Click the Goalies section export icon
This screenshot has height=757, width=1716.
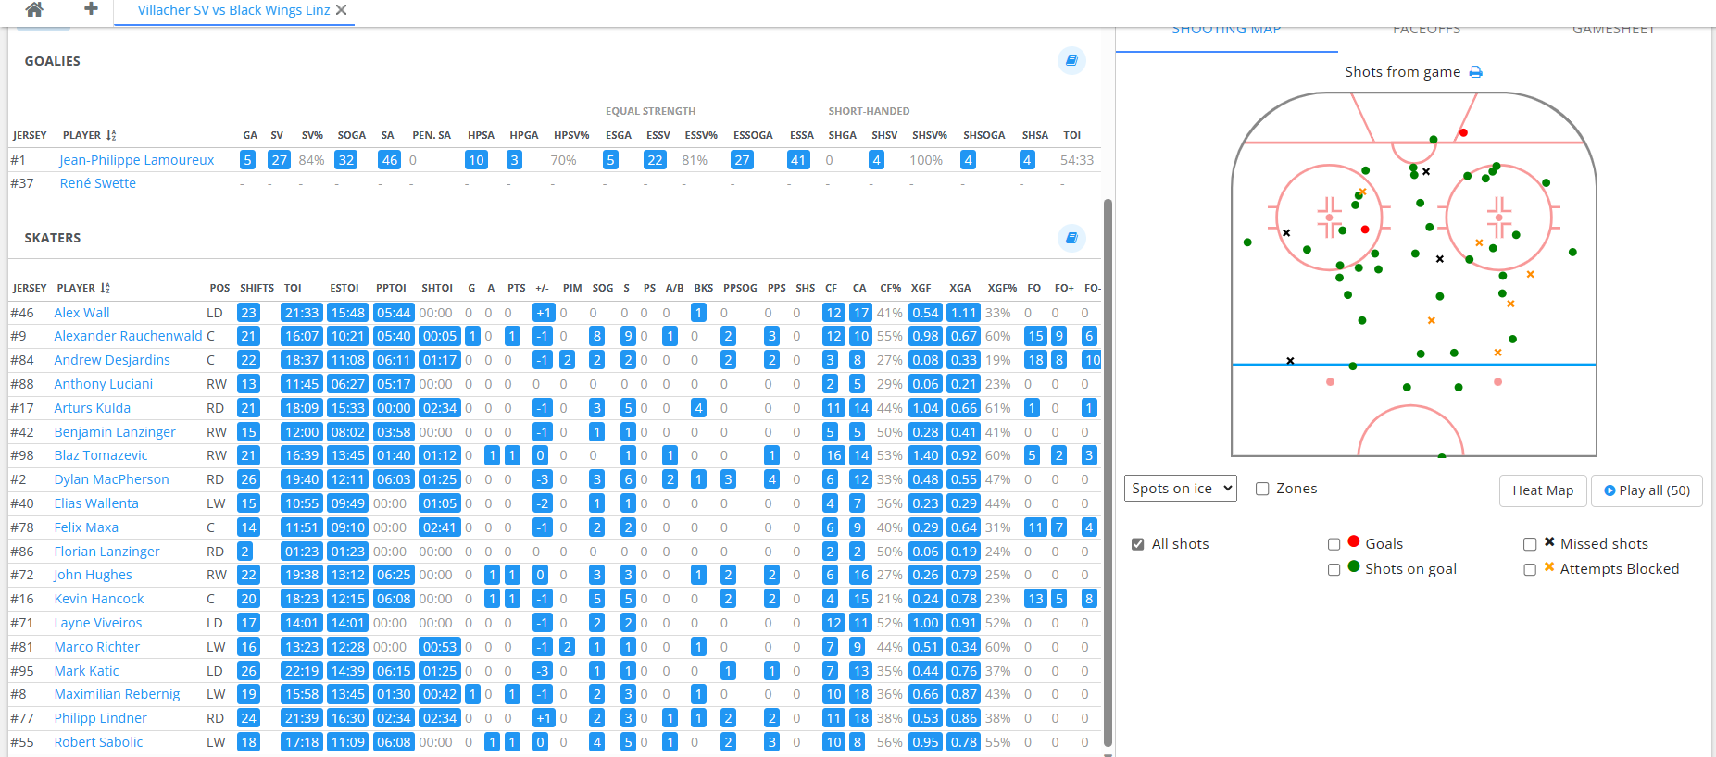click(x=1071, y=60)
